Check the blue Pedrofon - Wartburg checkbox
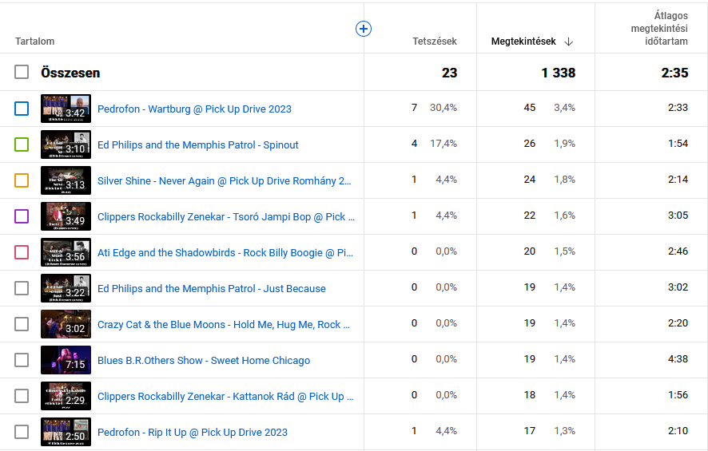Screen dimensions: 708x451 [22, 109]
